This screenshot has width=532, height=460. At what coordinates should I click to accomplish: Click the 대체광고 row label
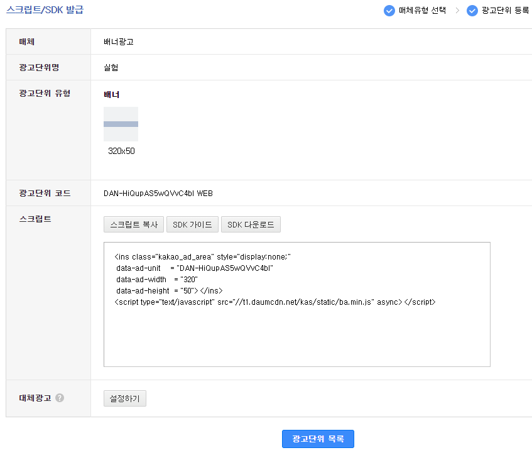(x=35, y=398)
